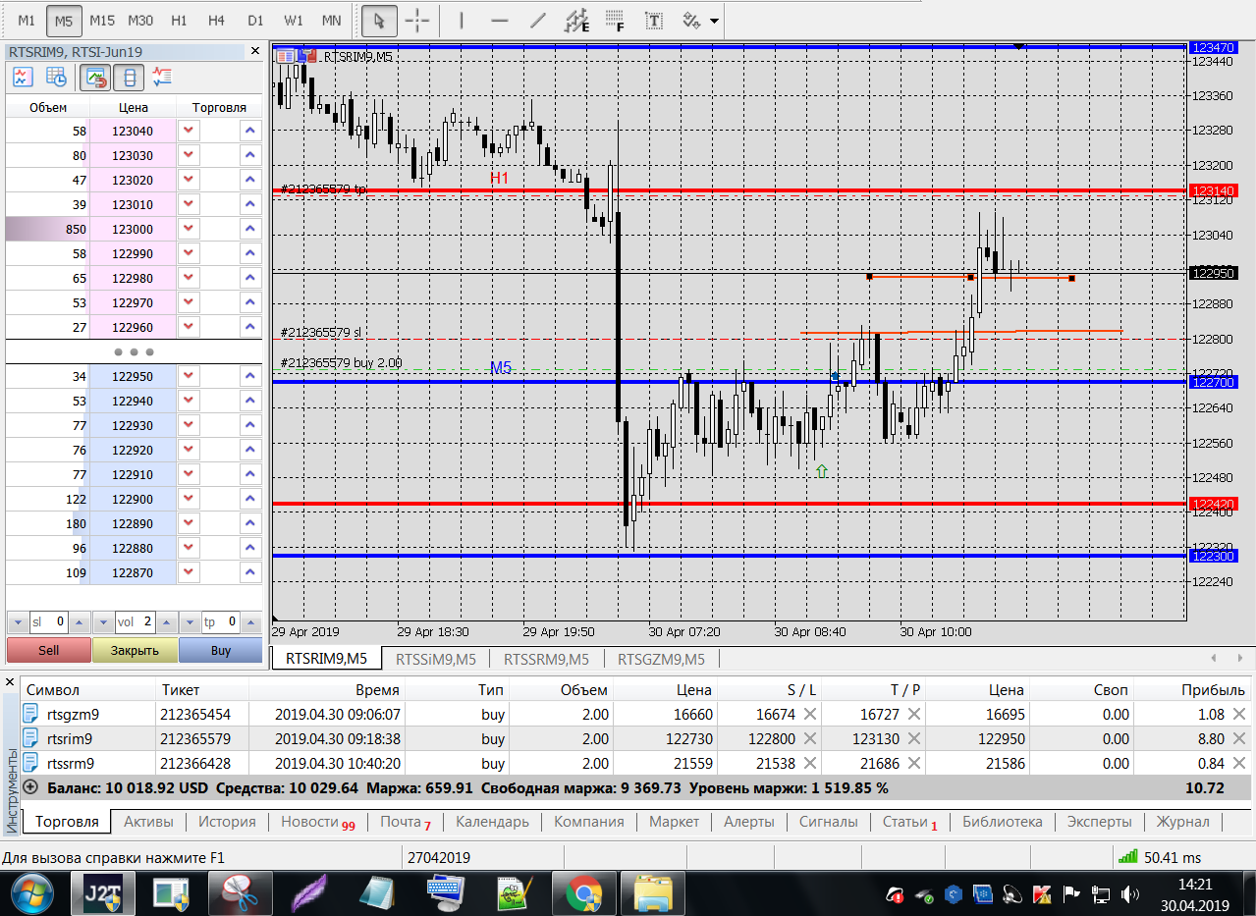Click depth of market icon on chart
The width and height of the screenshot is (1256, 916).
pos(306,56)
